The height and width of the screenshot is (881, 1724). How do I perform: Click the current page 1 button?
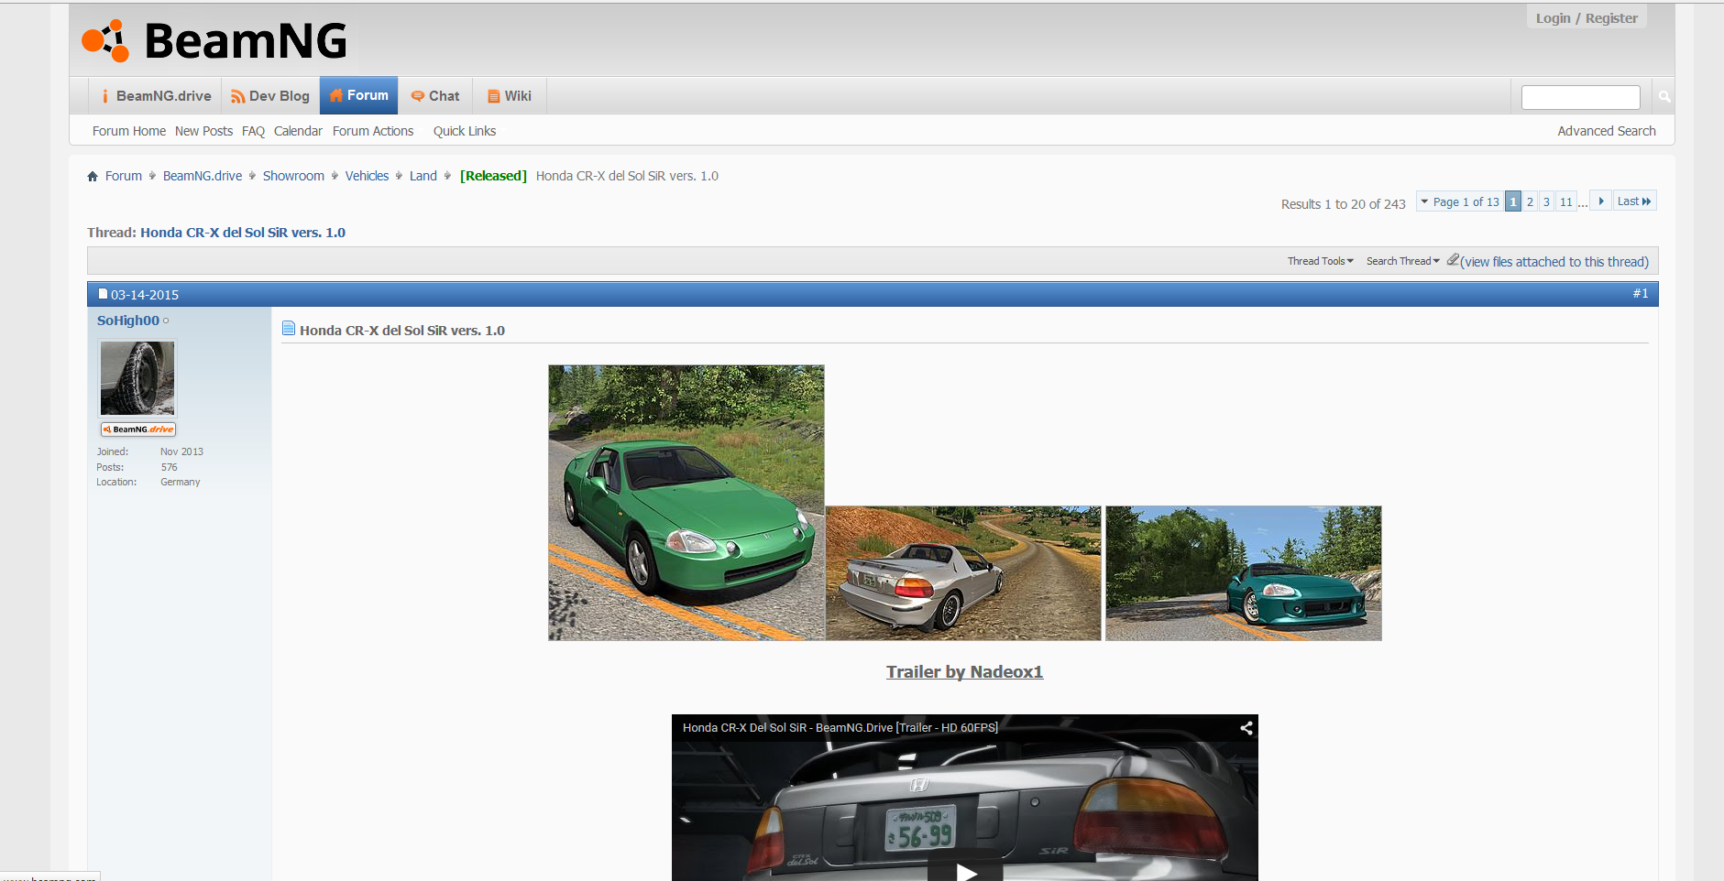pyautogui.click(x=1513, y=201)
